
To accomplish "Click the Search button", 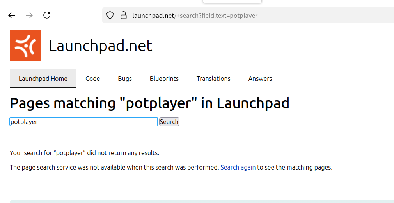I will click(169, 122).
